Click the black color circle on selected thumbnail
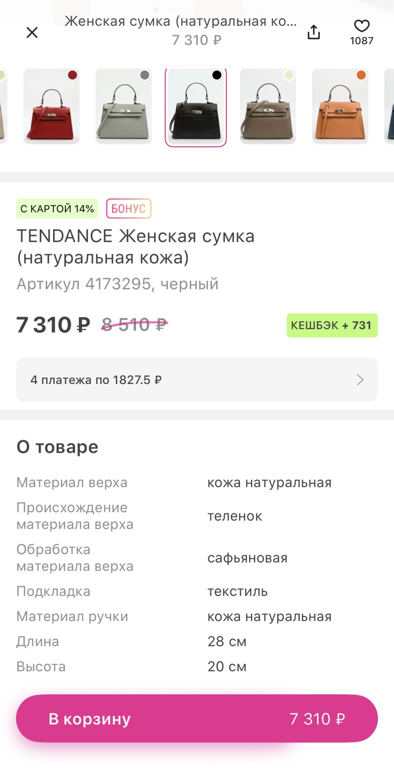Image resolution: width=394 pixels, height=768 pixels. coord(216,75)
